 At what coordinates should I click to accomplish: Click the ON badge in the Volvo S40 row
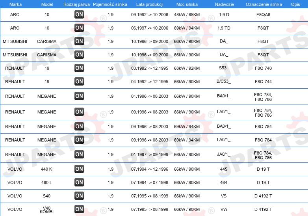pos(79,196)
